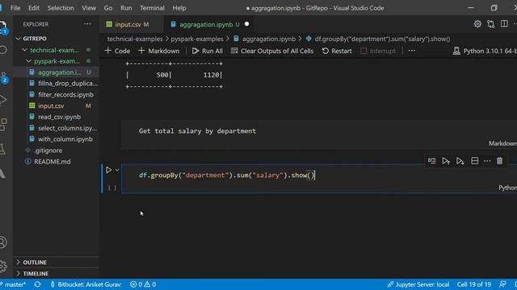The image size is (517, 290).
Task: Click Cell 19 of 19 indicator
Action: pos(474,284)
